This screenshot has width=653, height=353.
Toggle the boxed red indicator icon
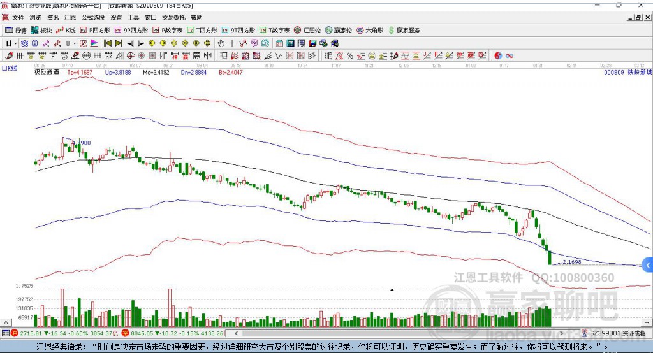84,43
